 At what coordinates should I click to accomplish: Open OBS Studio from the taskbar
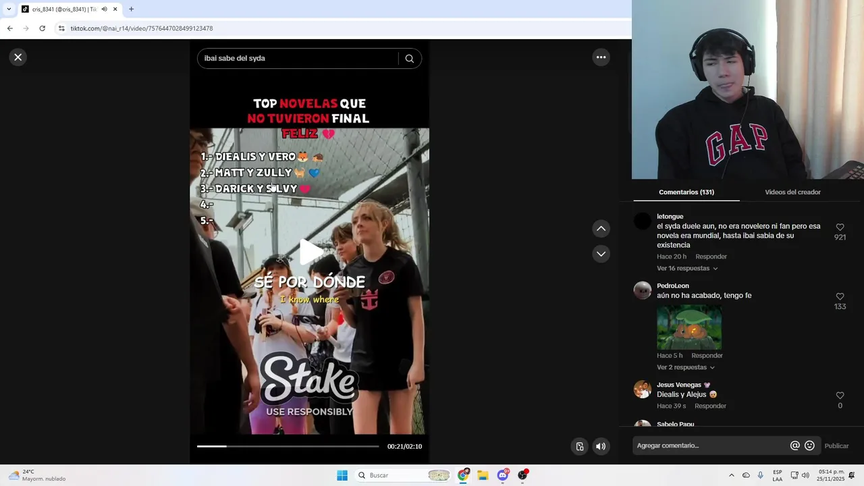(522, 475)
